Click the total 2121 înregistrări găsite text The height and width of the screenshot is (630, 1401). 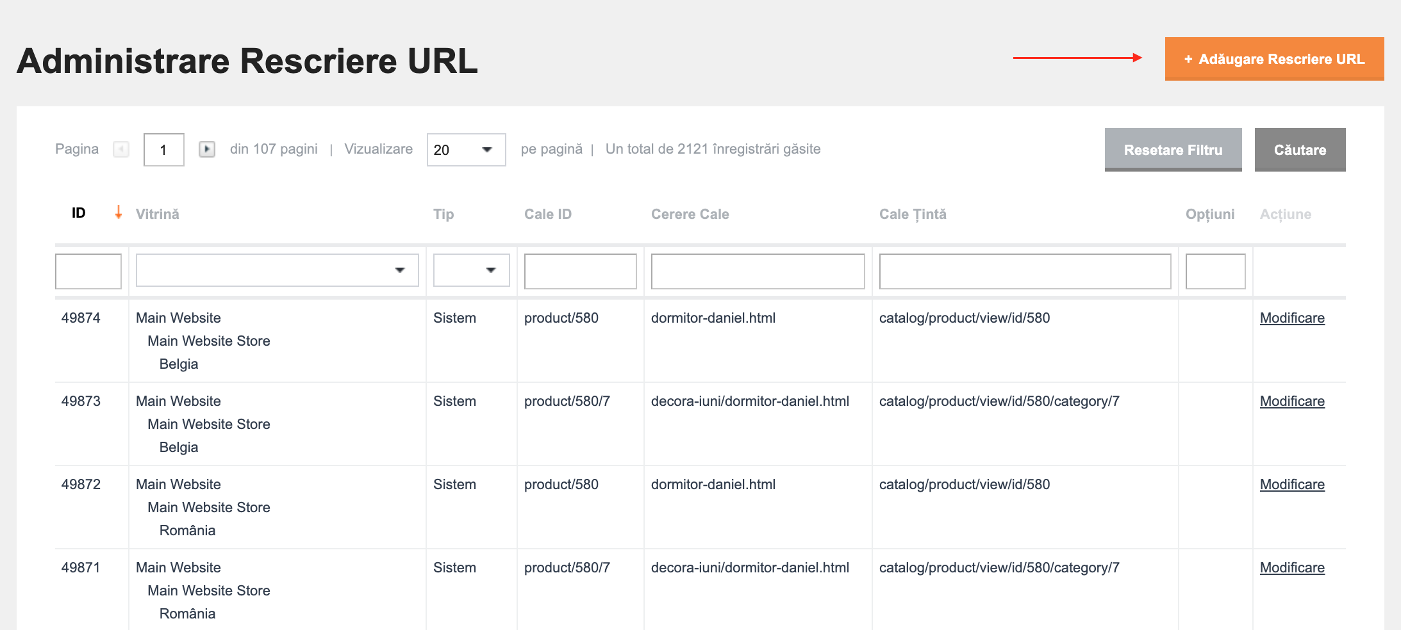(713, 149)
